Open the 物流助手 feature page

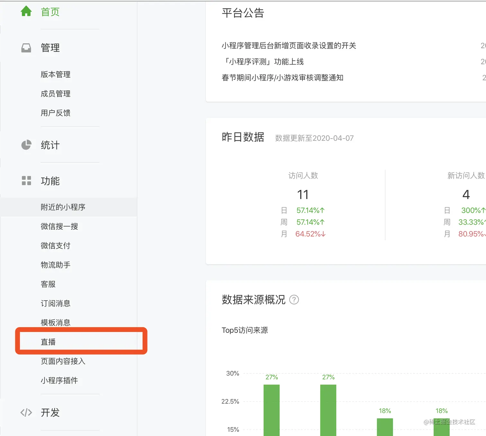[x=55, y=265]
